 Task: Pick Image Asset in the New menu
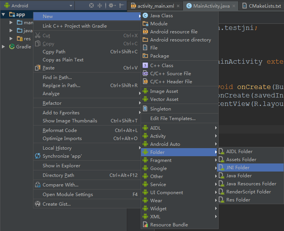(x=164, y=91)
